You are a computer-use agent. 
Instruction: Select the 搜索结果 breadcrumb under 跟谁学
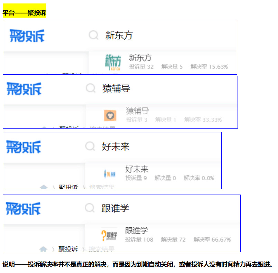[101, 249]
